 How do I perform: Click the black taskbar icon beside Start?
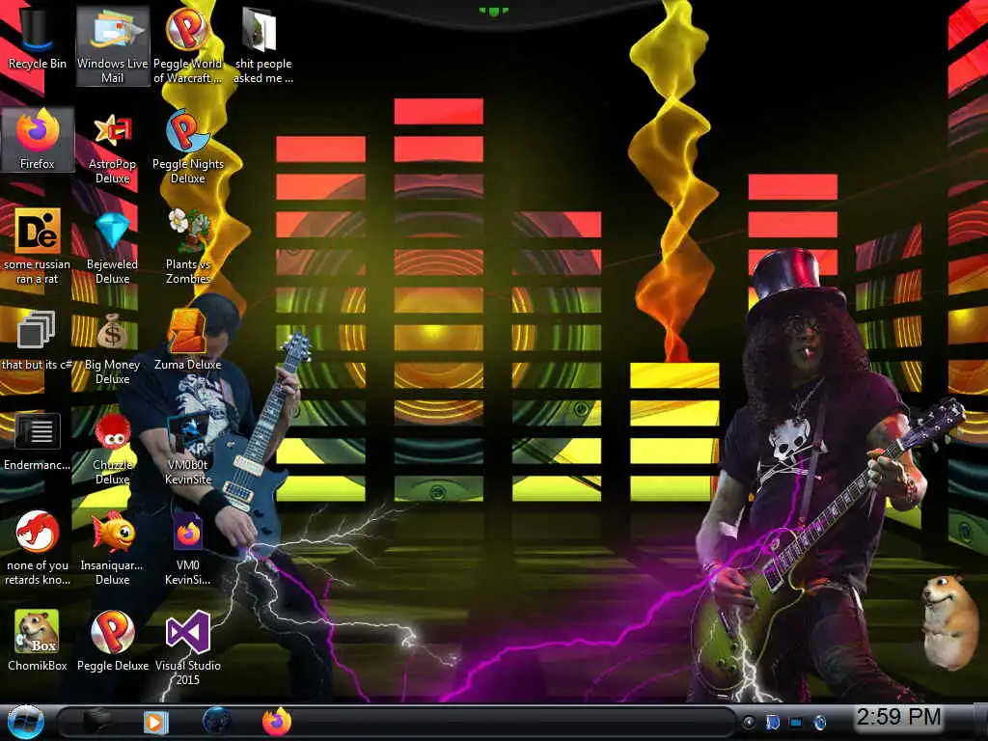(96, 722)
